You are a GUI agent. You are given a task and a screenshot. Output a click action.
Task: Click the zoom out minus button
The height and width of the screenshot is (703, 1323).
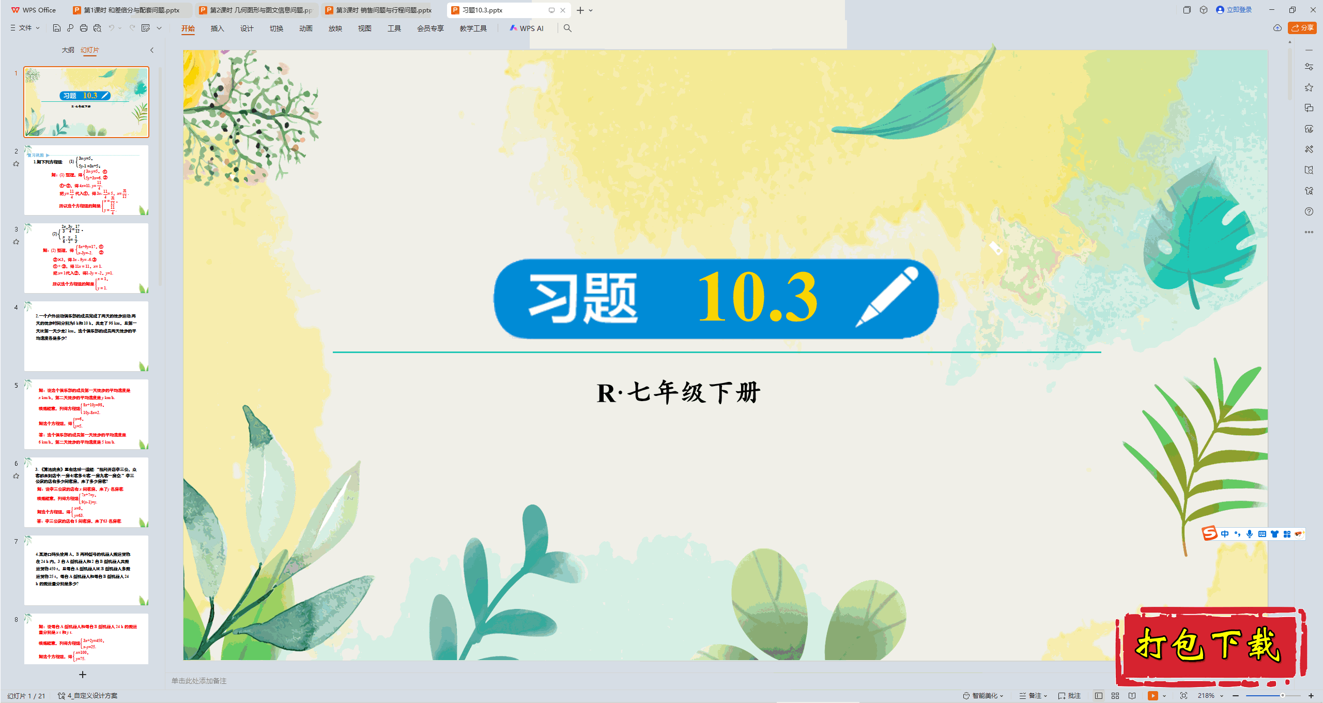(1236, 696)
